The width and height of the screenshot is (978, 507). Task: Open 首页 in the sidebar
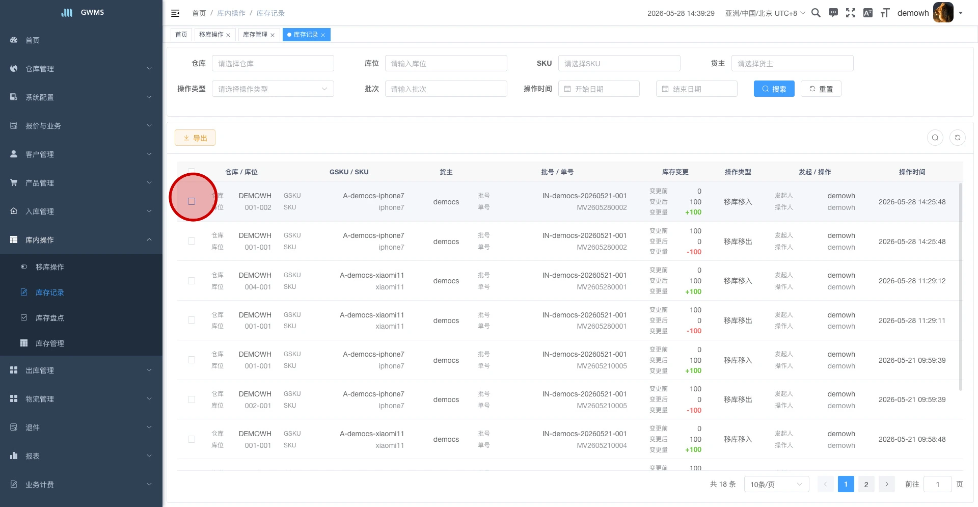click(81, 40)
